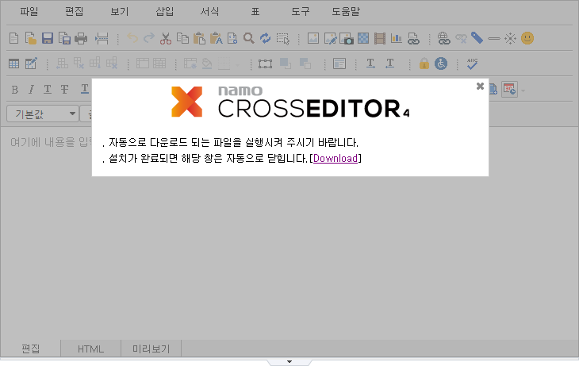Open the 파일 menu

pyautogui.click(x=29, y=11)
